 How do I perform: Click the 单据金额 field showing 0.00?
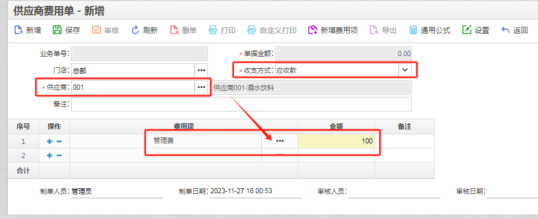click(344, 54)
